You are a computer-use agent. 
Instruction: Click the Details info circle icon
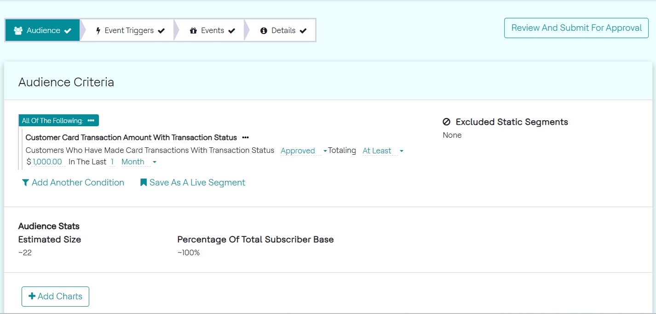tap(264, 31)
